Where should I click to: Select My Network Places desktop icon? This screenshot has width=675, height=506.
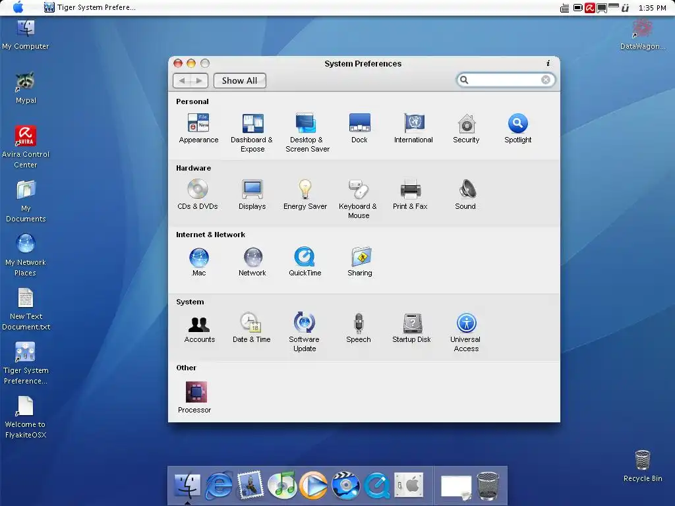click(x=26, y=255)
